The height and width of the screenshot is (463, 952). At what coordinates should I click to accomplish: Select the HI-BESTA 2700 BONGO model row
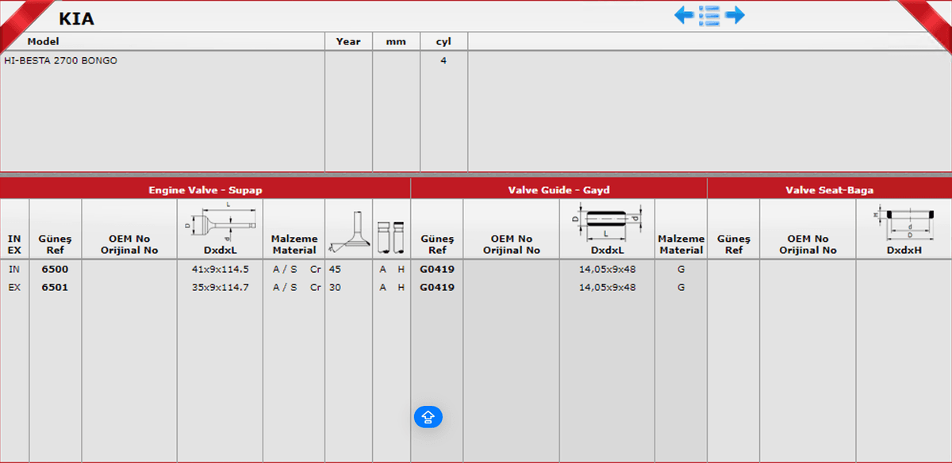[x=60, y=60]
